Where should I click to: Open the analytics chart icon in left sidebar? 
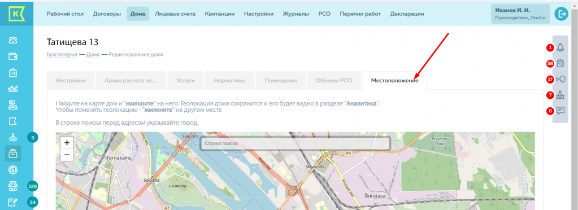(x=13, y=89)
